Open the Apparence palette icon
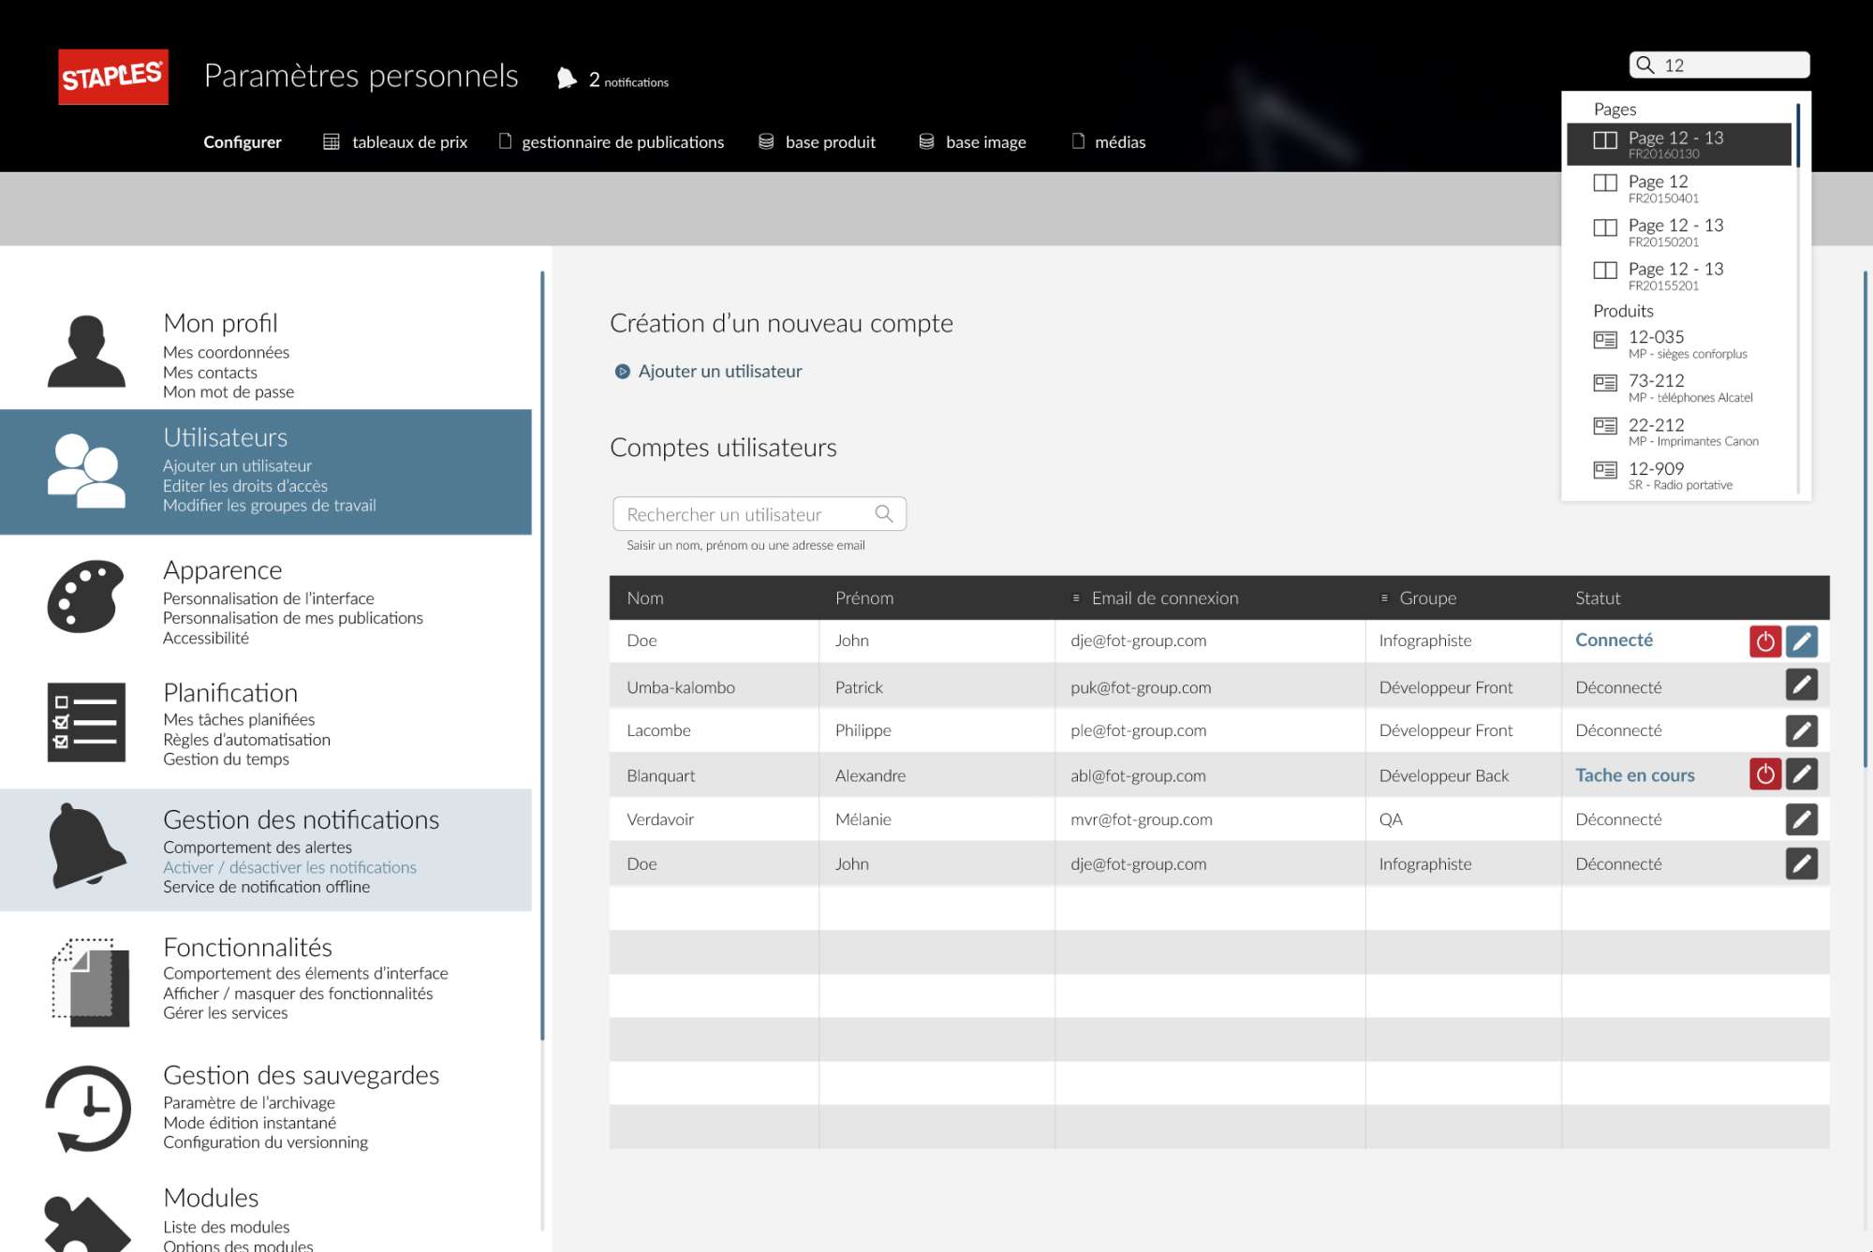This screenshot has width=1873, height=1252. (85, 597)
